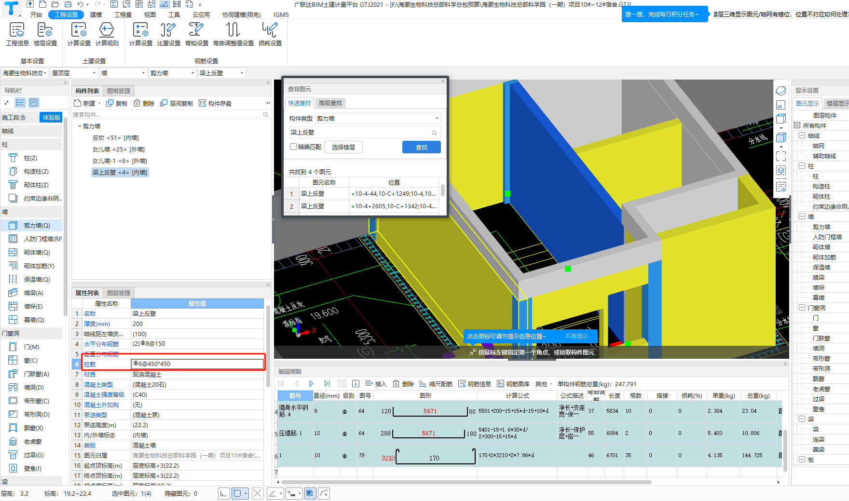Screen dimensions: 849x501
Task: Collapse 所有构件 root in display tree
Action: (797, 125)
